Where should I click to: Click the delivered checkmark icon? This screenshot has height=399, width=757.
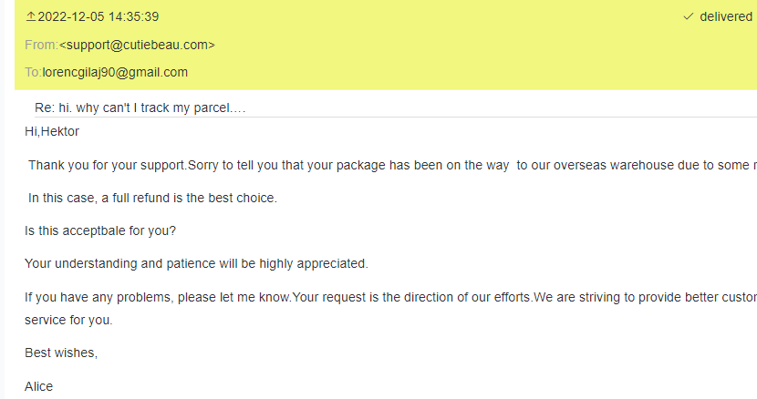tap(688, 16)
